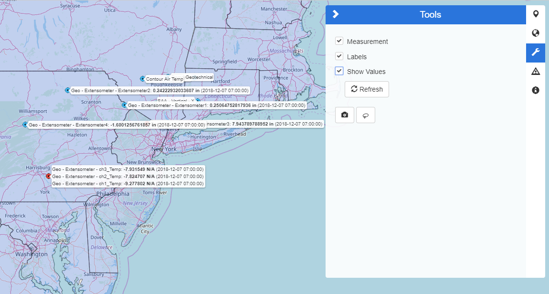549x294 pixels.
Task: Click the Philadelphia city label on map
Action: tap(113, 194)
